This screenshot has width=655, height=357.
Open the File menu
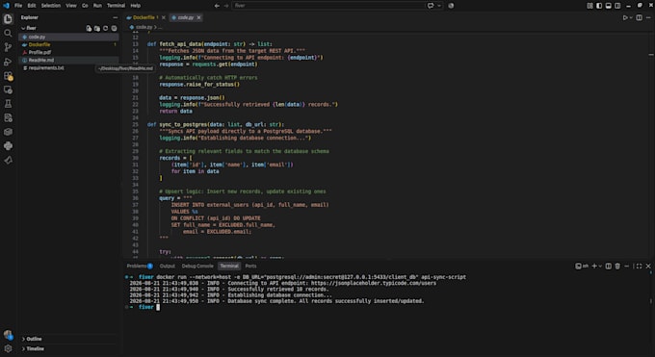18,6
